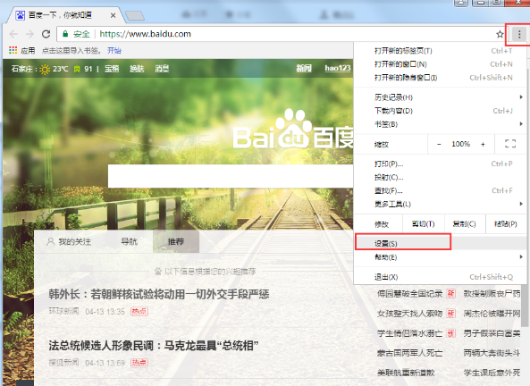The image size is (530, 386).
Task: Open hot topic 学生情侣溺水溺亡
Action: pyautogui.click(x=409, y=333)
